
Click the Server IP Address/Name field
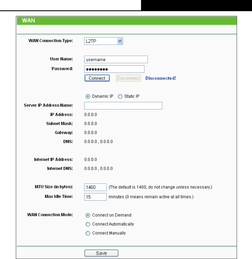123,106
